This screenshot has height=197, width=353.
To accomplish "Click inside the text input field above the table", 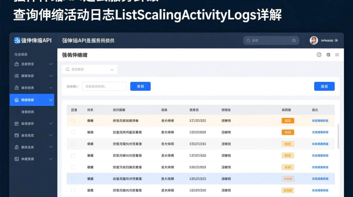I will (x=104, y=86).
